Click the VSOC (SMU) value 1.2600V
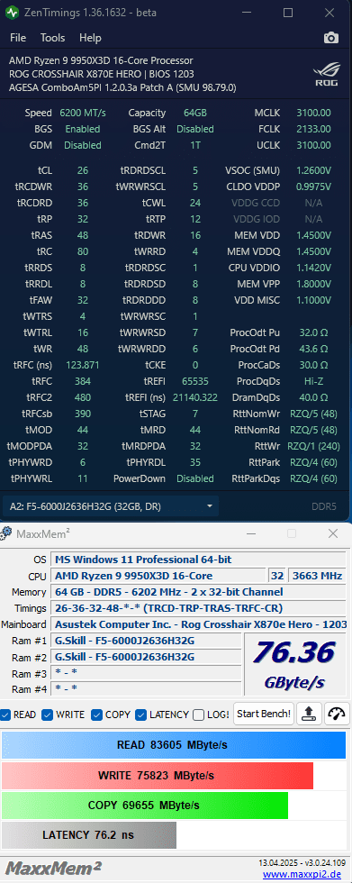This screenshot has width=352, height=883. (x=314, y=170)
